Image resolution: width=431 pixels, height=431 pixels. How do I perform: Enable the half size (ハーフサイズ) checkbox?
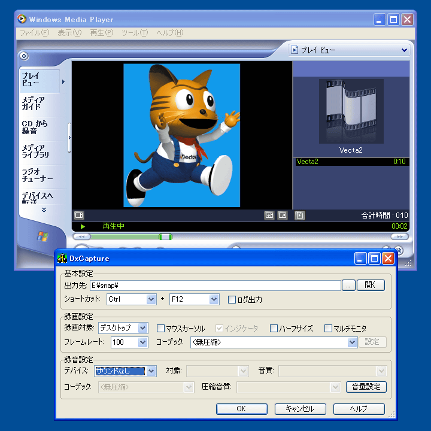click(x=274, y=329)
